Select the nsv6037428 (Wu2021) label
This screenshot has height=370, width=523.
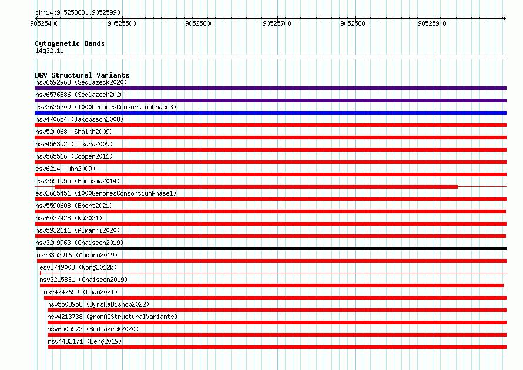(x=69, y=218)
